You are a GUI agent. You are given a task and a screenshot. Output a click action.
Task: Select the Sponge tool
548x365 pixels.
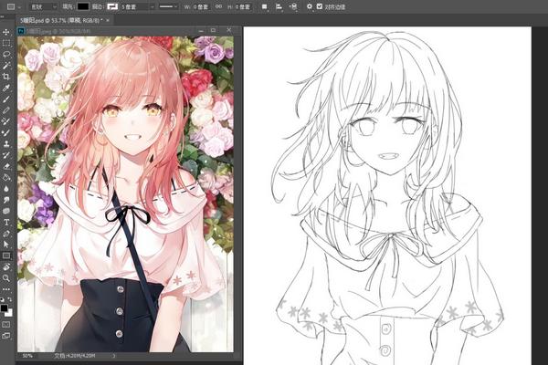pos(6,211)
